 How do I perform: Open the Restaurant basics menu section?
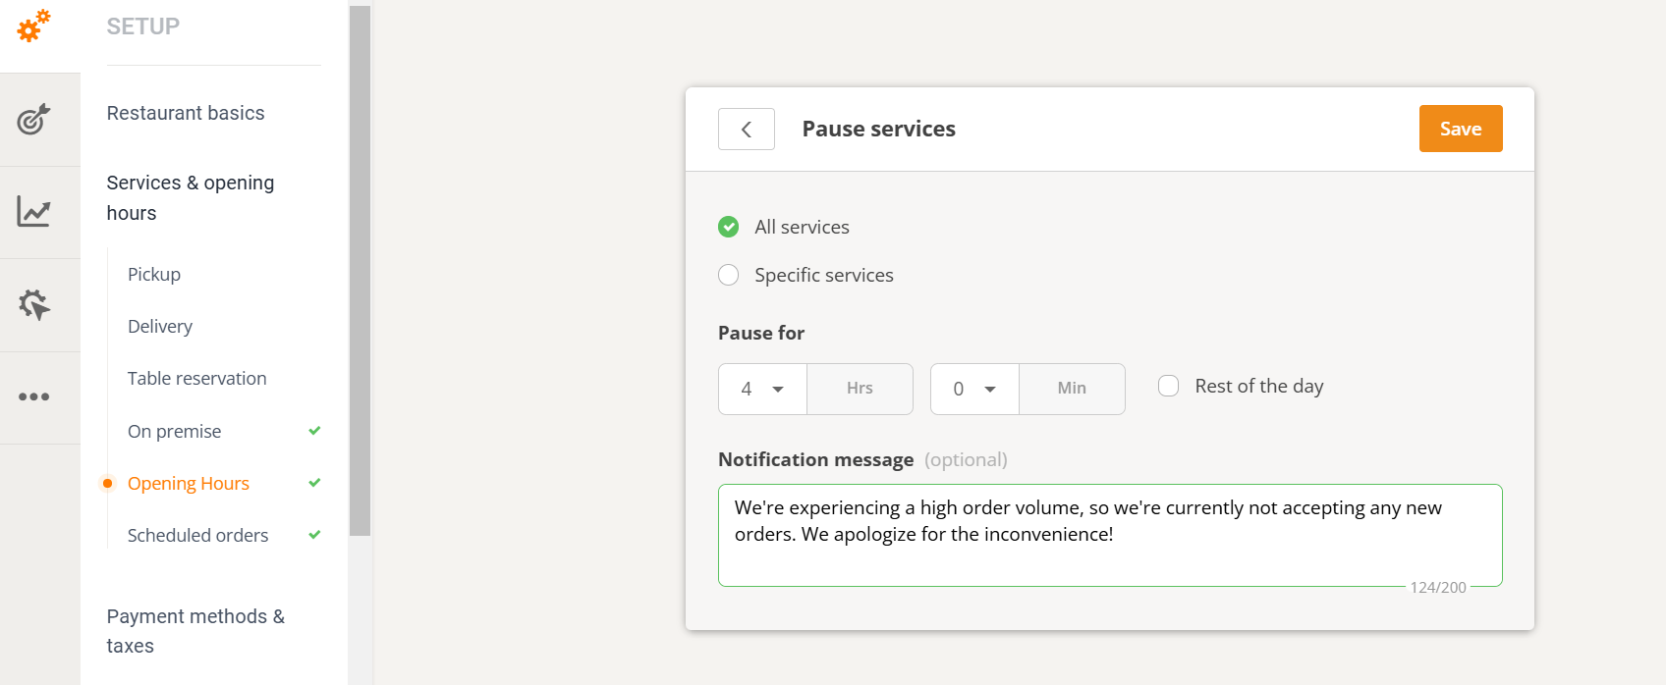(x=186, y=113)
